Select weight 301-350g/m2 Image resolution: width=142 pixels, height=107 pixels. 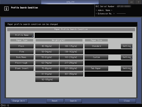click(71, 74)
